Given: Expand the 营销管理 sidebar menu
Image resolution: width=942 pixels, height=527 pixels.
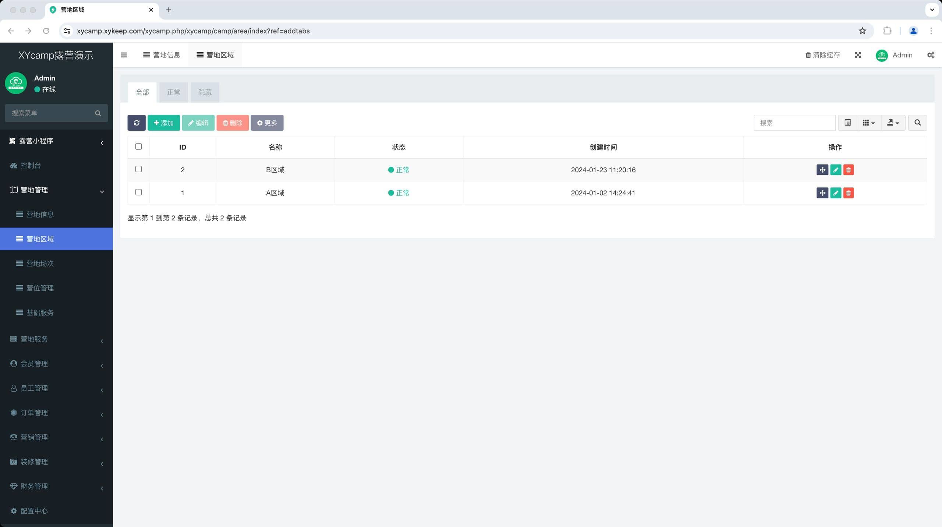Looking at the screenshot, I should (56, 437).
